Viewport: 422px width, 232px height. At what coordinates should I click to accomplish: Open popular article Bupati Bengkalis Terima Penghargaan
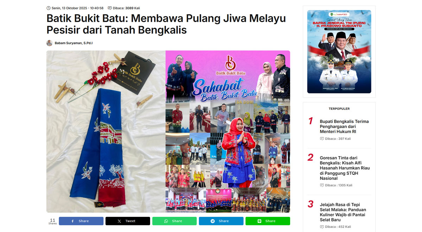344,126
